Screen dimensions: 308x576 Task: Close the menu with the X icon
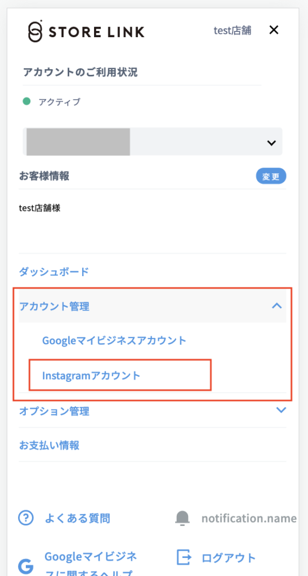click(x=274, y=30)
